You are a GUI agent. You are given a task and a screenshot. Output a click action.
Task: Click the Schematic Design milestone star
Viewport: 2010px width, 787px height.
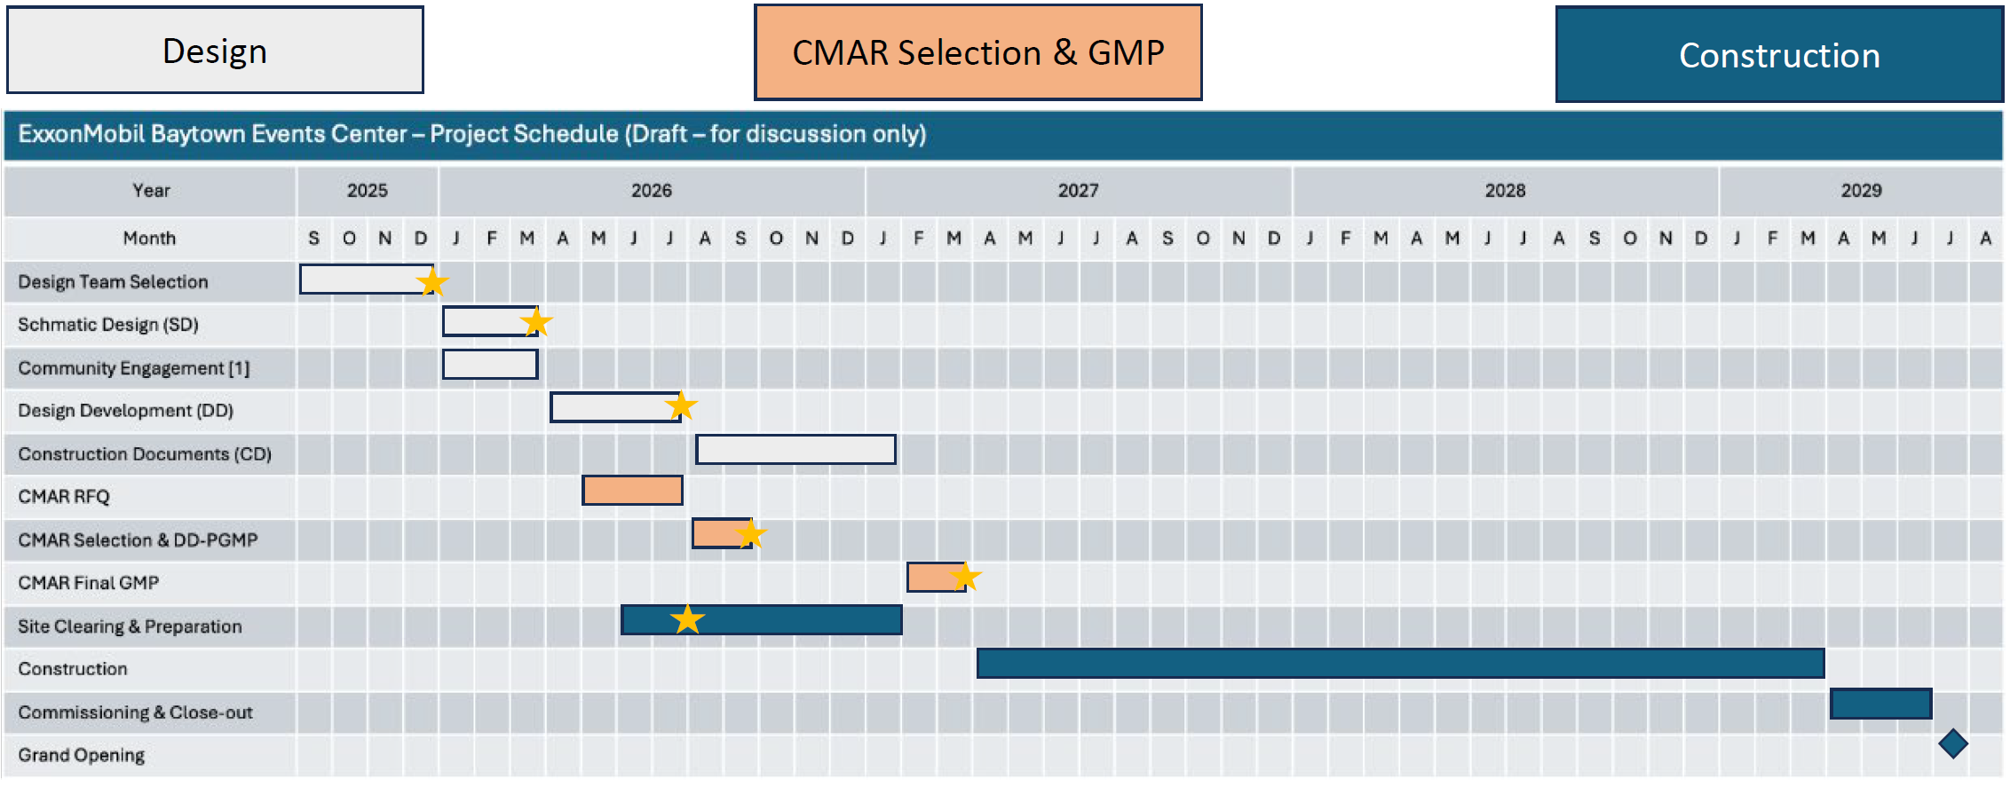(x=536, y=322)
